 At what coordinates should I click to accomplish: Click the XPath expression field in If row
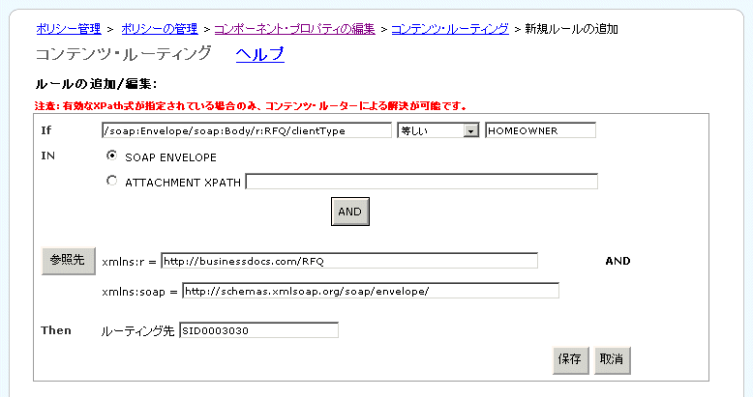pos(247,130)
